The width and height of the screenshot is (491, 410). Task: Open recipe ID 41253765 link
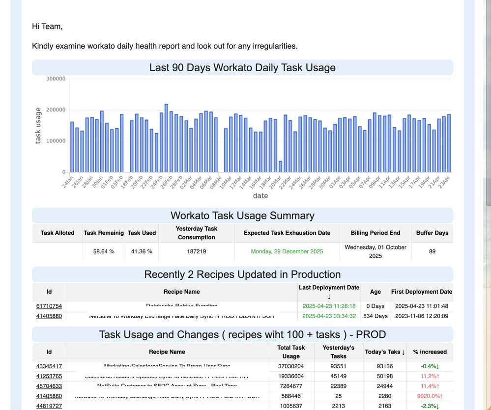(x=49, y=377)
